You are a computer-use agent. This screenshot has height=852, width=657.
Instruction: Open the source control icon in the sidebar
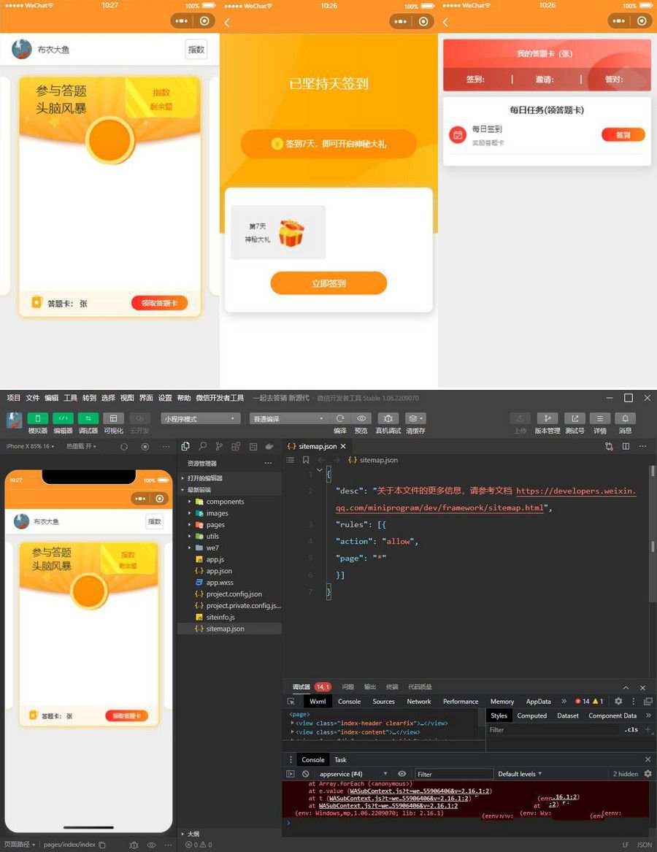tap(219, 446)
